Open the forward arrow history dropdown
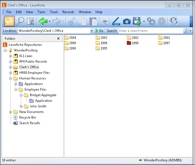195x165 pixels. point(63,22)
